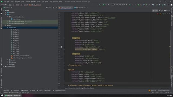Screen dimensions: 173x97
Task: Select dice1.png in drawable folder
Action: click(x=16, y=30)
